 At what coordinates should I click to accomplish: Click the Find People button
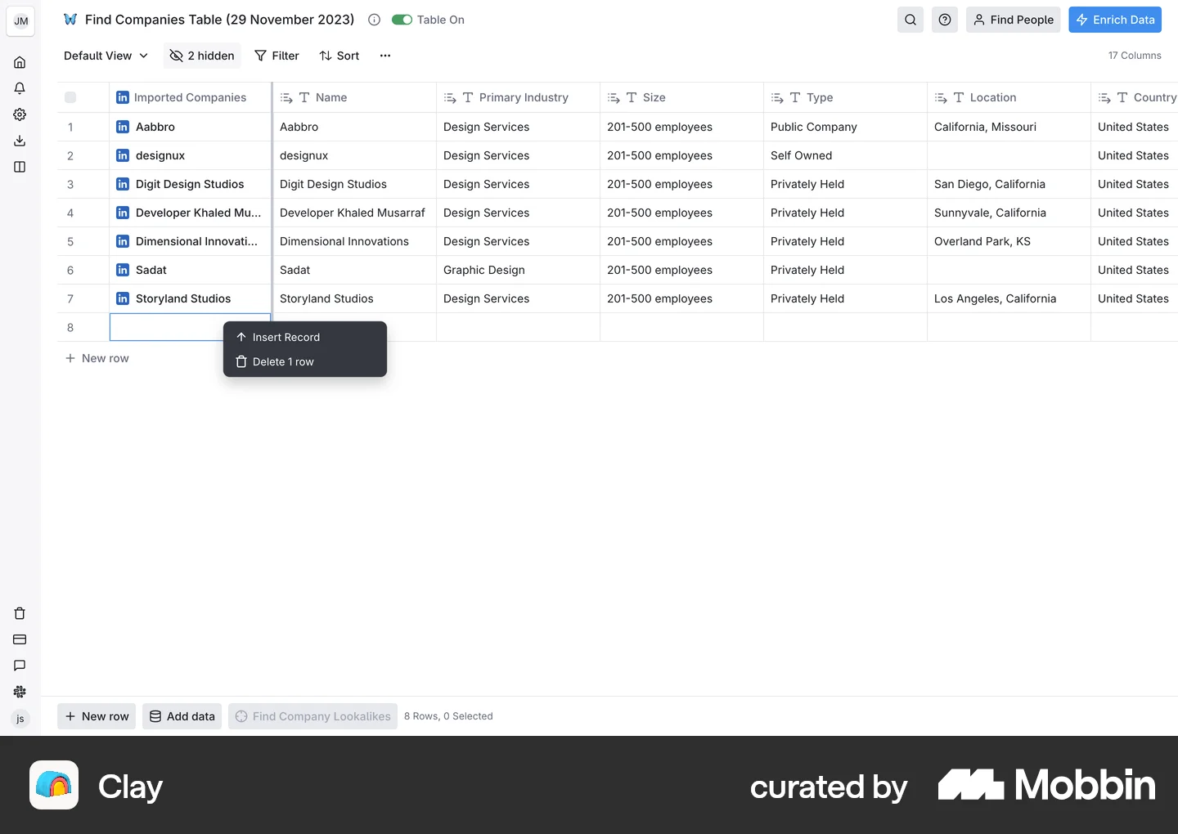click(x=1013, y=20)
